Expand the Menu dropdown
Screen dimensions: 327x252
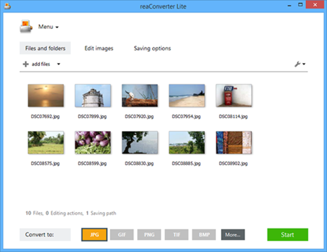[49, 27]
